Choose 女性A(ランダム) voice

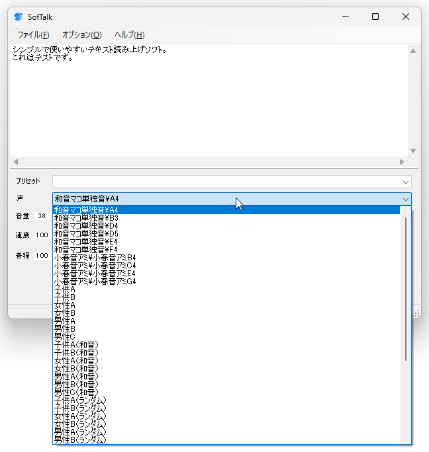click(x=226, y=416)
